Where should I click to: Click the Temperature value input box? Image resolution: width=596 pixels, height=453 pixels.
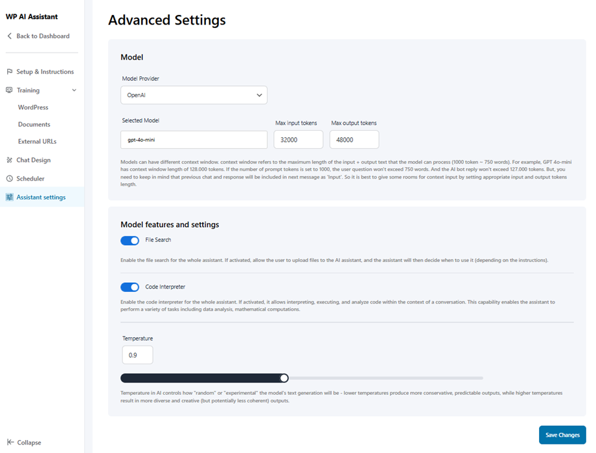(x=137, y=355)
